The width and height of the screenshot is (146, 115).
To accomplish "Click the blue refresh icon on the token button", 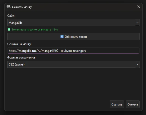I will point(62,37).
